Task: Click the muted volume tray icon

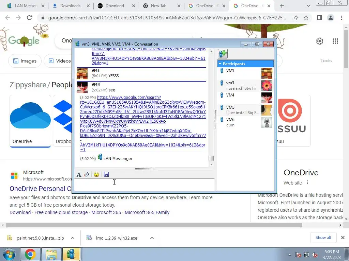Action: pyautogui.click(x=315, y=255)
